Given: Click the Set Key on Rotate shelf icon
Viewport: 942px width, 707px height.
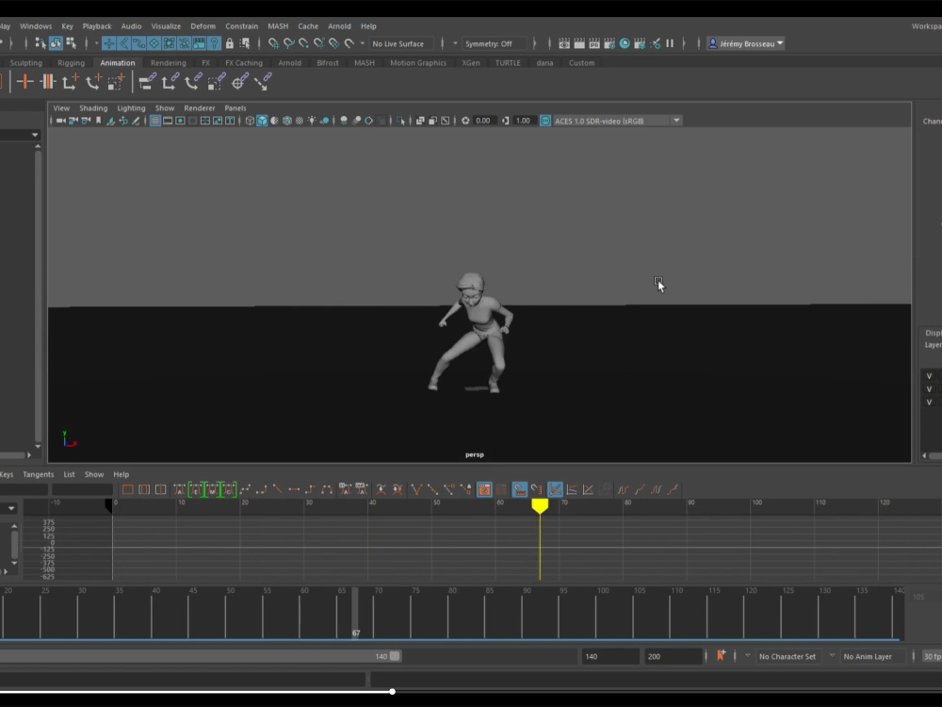Looking at the screenshot, I should coord(93,82).
